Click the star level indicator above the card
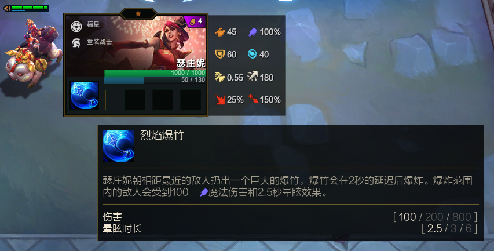 click(138, 13)
